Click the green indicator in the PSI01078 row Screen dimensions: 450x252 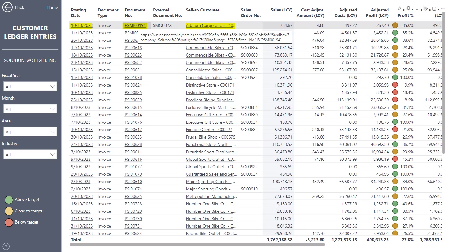[395, 78]
